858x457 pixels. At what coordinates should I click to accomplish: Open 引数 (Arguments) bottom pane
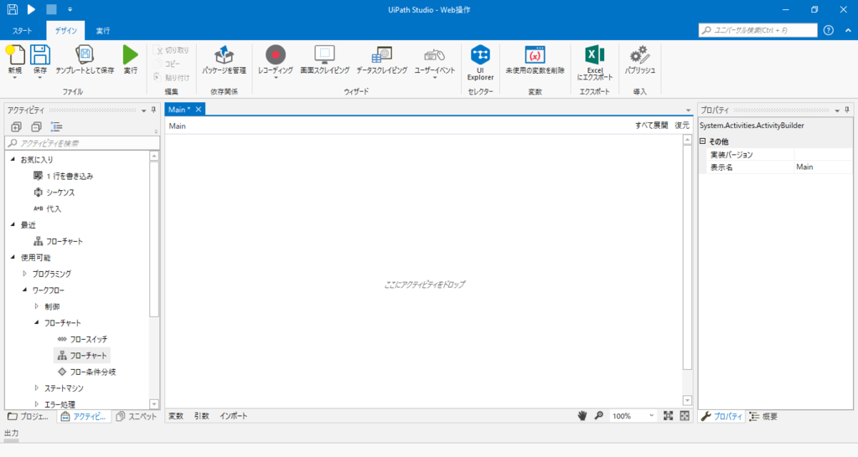[201, 416]
